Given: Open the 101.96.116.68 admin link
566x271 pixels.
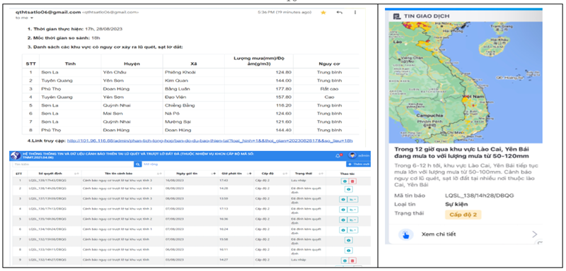Looking at the screenshot, I should (x=209, y=140).
